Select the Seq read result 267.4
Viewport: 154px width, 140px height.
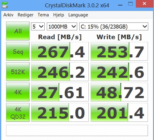click(60, 51)
